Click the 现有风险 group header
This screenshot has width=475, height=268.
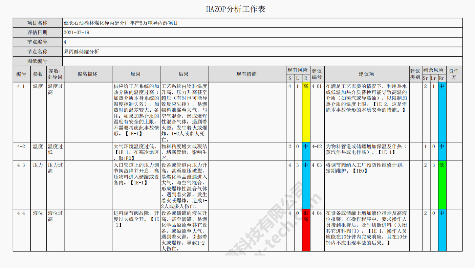click(298, 70)
